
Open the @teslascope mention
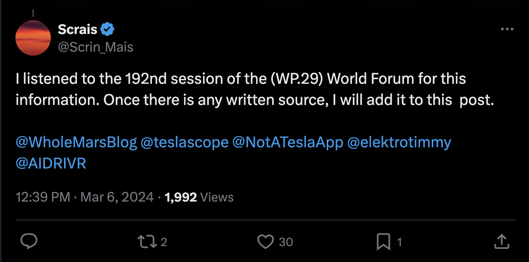pos(184,142)
